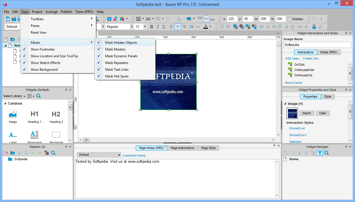Click Add Page icon in sitemap
The height and width of the screenshot is (202, 355).
[x=6, y=39]
